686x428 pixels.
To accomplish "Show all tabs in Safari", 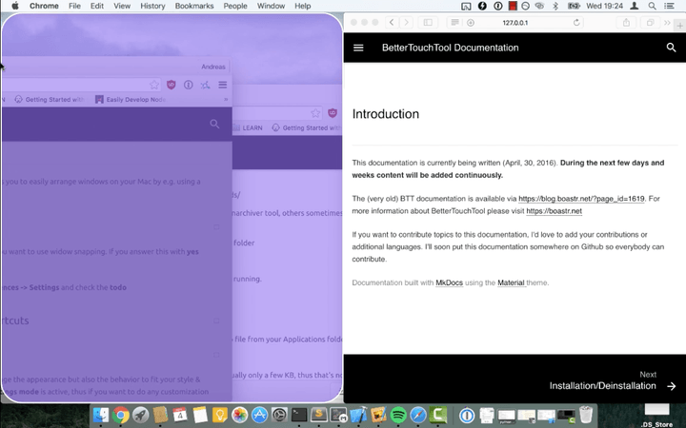I will pos(650,22).
